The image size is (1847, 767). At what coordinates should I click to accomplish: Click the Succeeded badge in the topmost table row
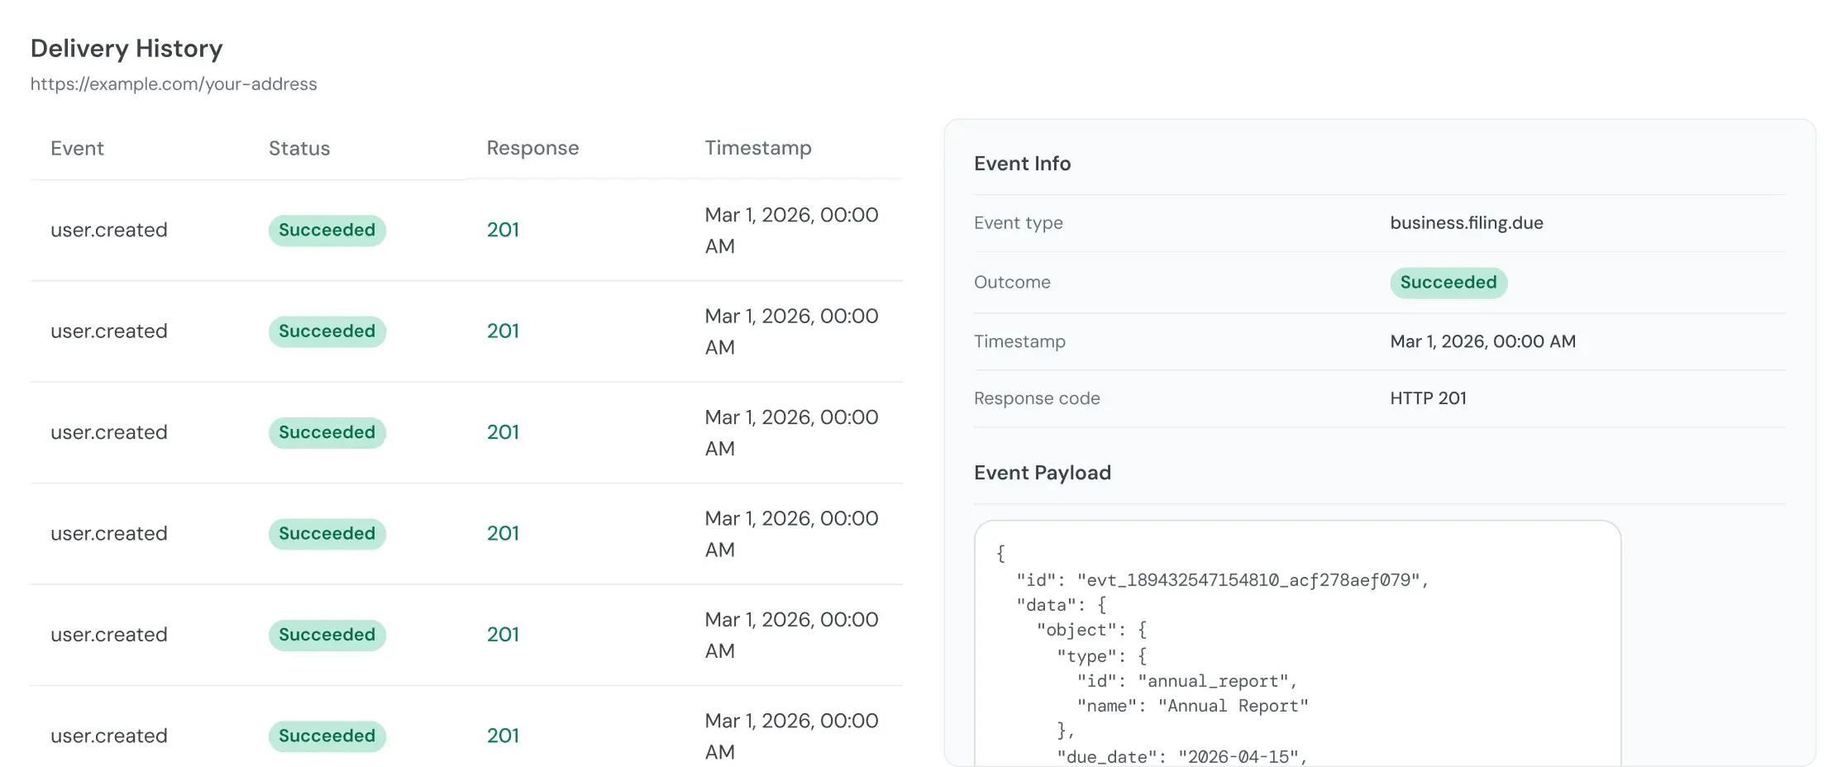tap(327, 231)
